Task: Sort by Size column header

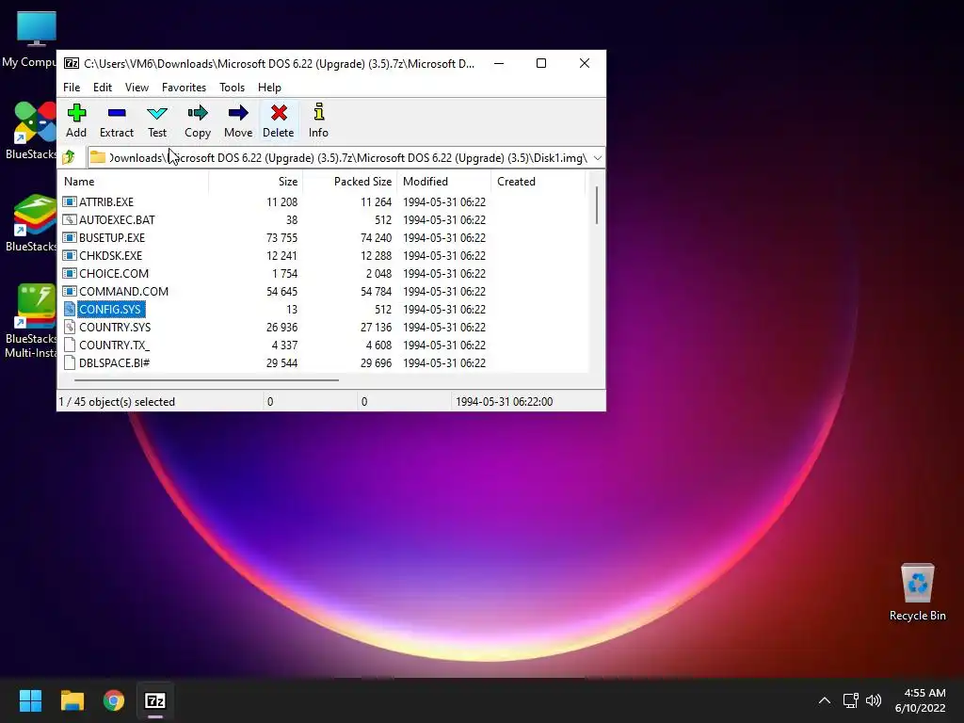Action: pos(256,182)
